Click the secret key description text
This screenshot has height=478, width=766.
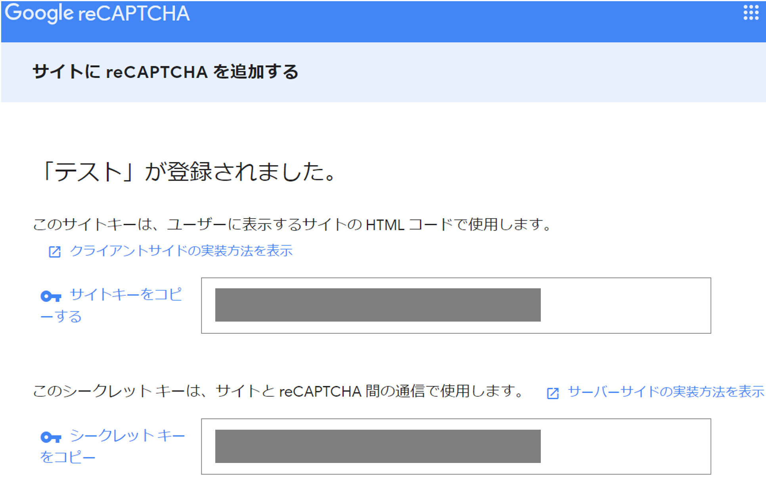[x=278, y=391]
